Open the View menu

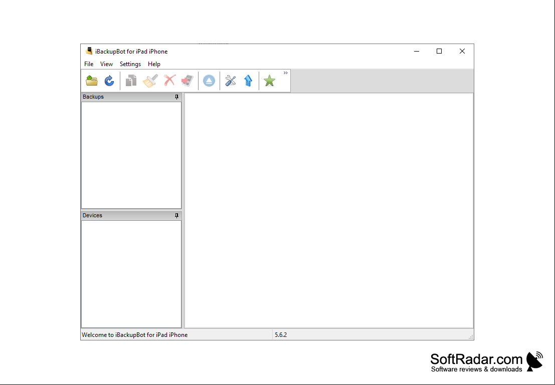pos(107,64)
